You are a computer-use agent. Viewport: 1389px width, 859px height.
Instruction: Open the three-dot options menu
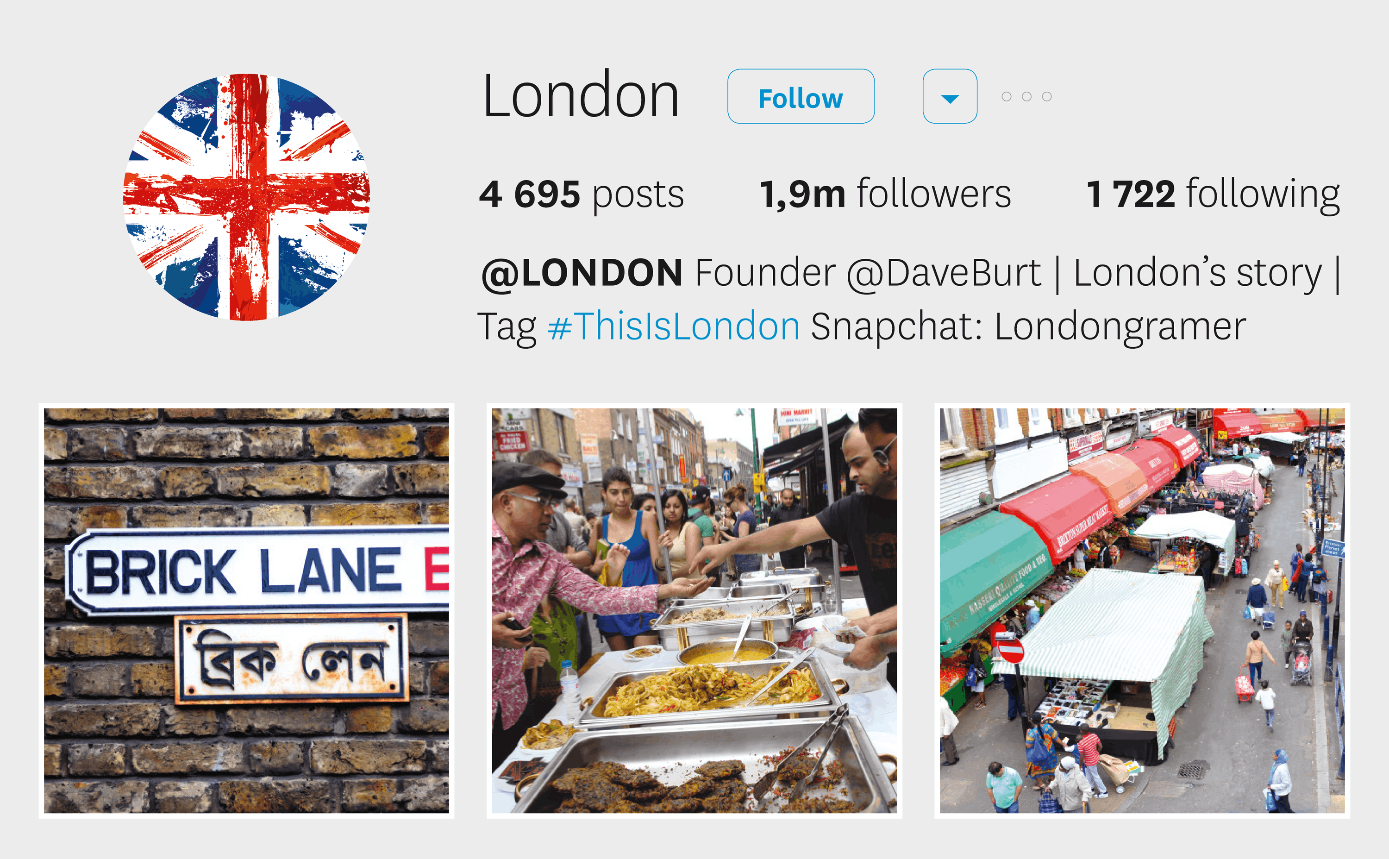(1026, 97)
